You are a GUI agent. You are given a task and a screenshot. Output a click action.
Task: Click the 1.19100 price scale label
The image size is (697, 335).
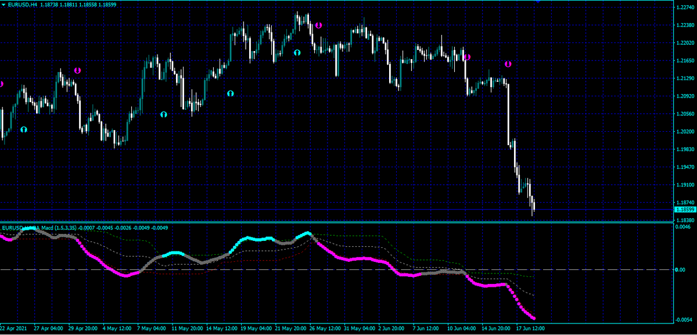tap(685, 185)
